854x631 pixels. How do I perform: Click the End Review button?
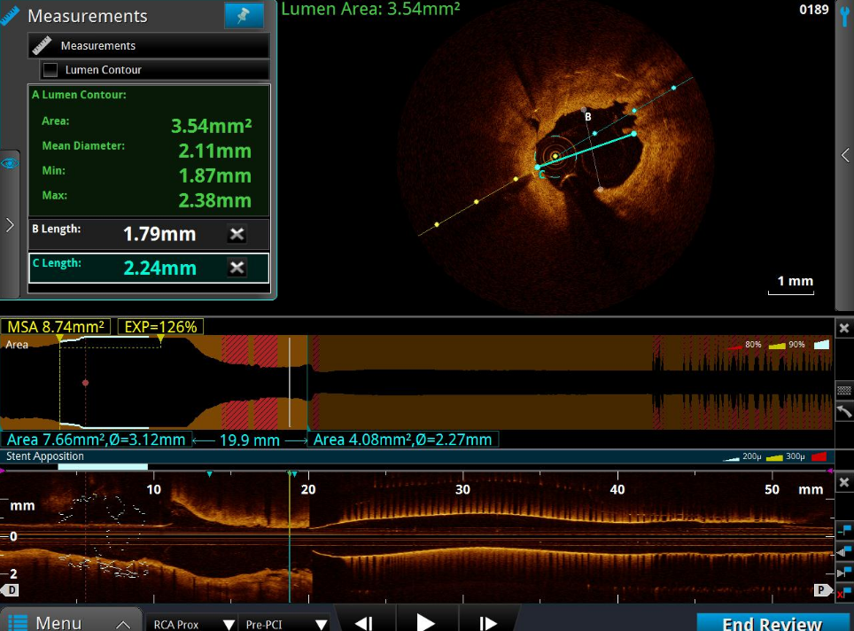coord(772,622)
